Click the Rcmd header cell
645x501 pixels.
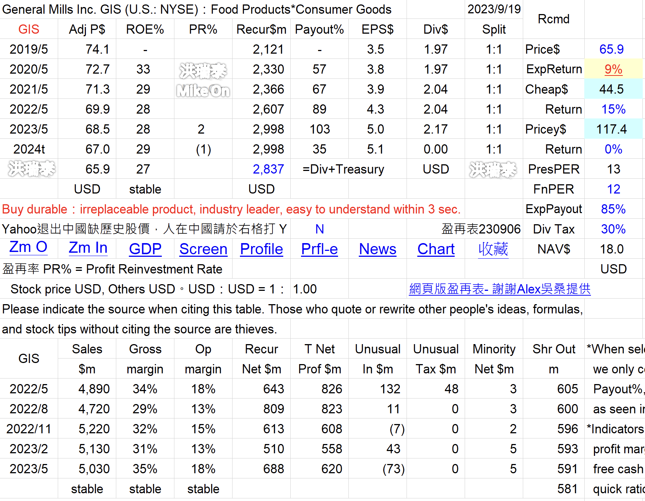pyautogui.click(x=554, y=19)
